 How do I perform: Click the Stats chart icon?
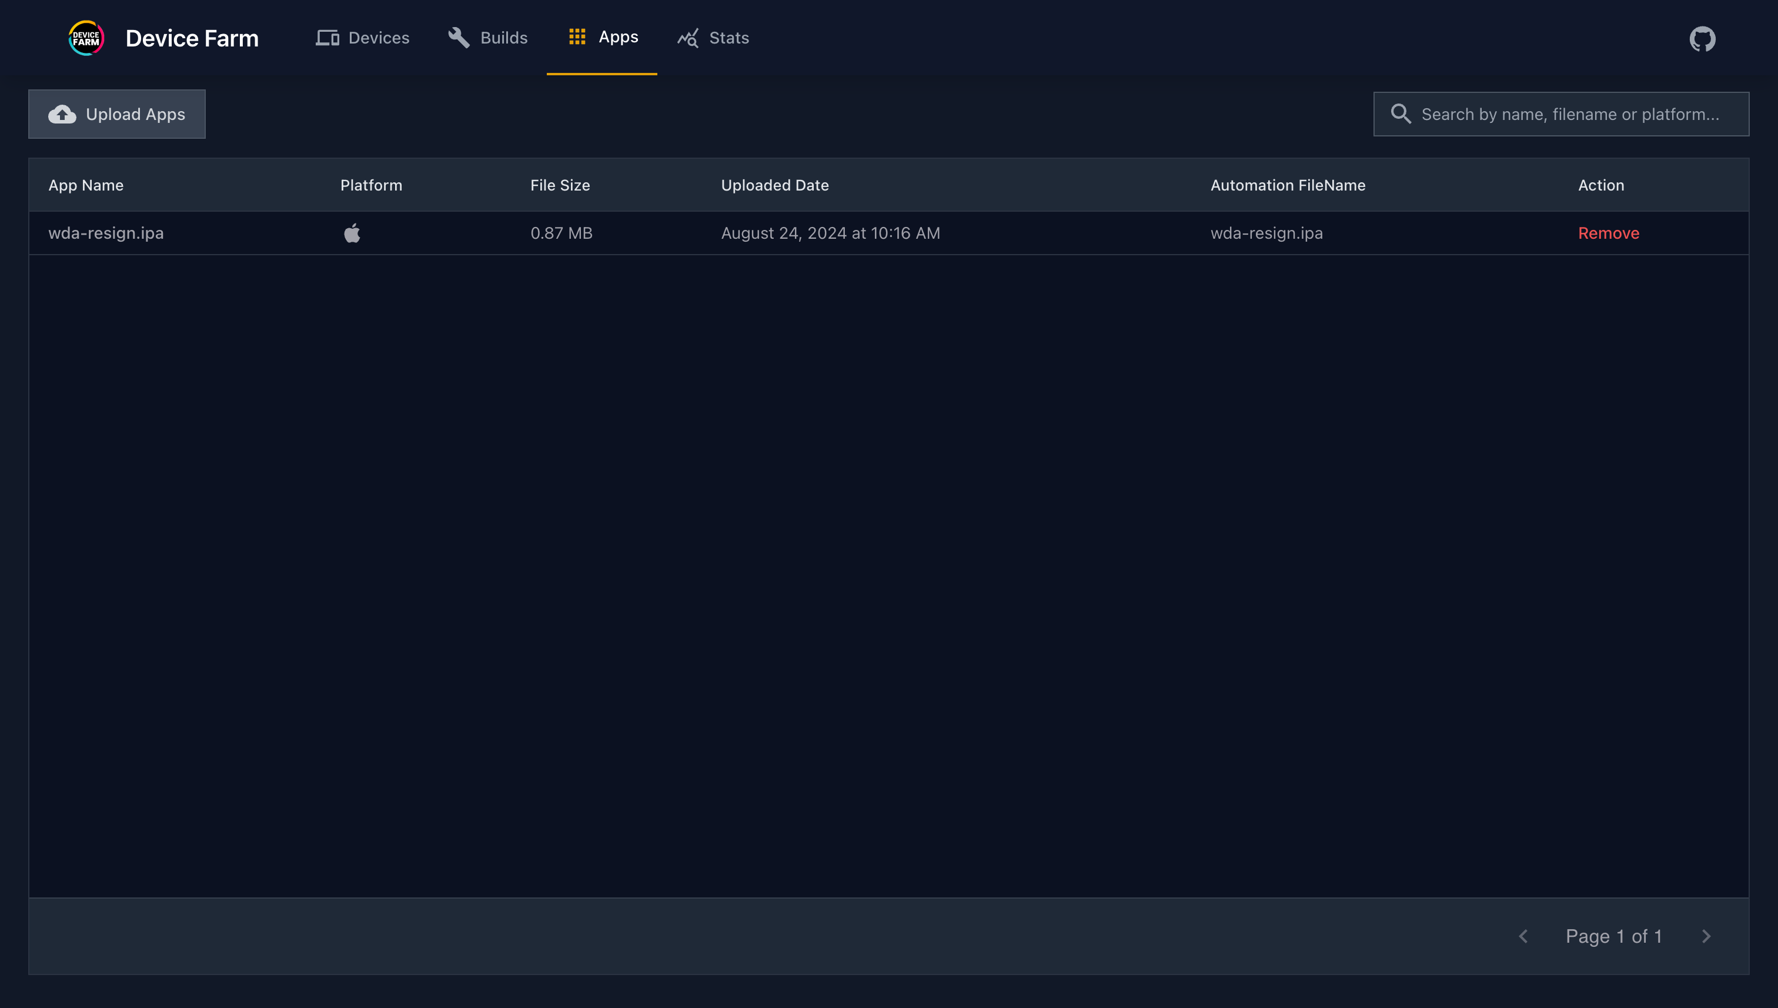coord(688,38)
